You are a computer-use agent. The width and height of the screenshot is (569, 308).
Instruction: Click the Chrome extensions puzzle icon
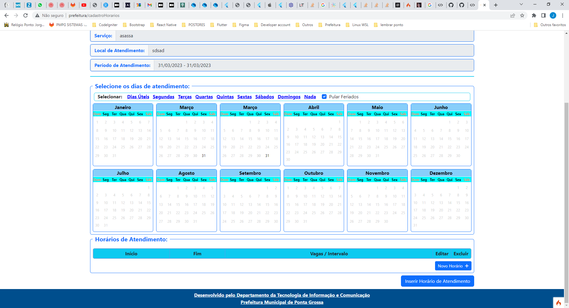click(534, 15)
